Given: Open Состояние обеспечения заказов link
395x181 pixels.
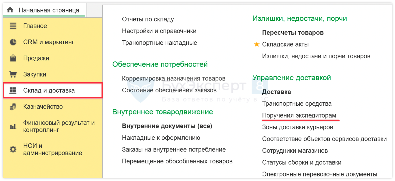Looking at the screenshot, I should [x=169, y=90].
